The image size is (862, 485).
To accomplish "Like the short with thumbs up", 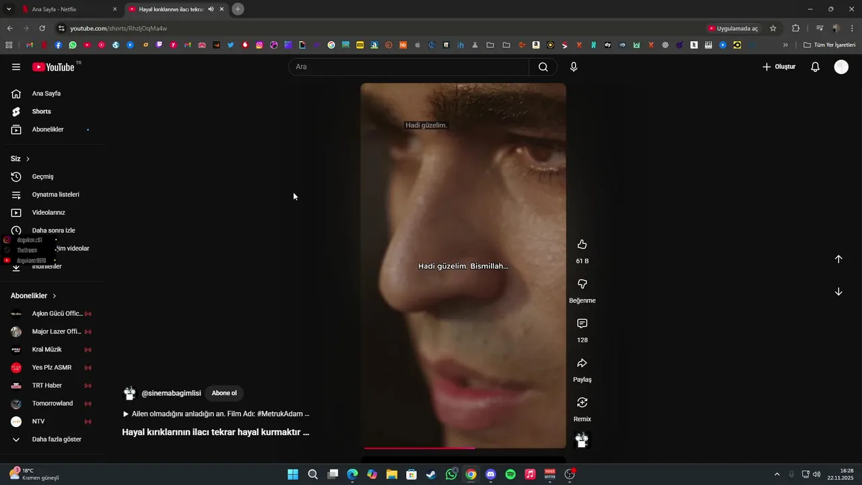I will 583,245.
